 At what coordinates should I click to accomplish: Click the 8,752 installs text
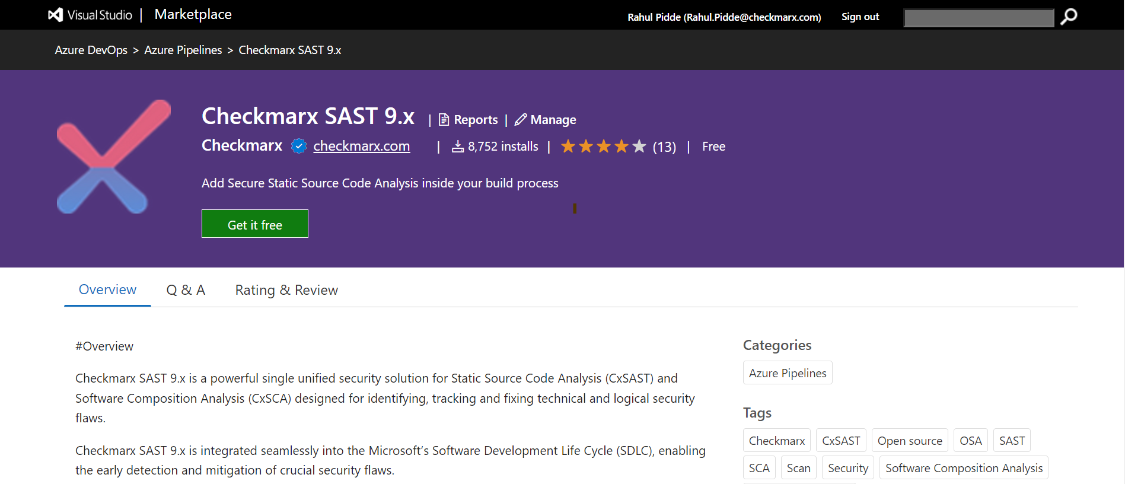click(503, 147)
